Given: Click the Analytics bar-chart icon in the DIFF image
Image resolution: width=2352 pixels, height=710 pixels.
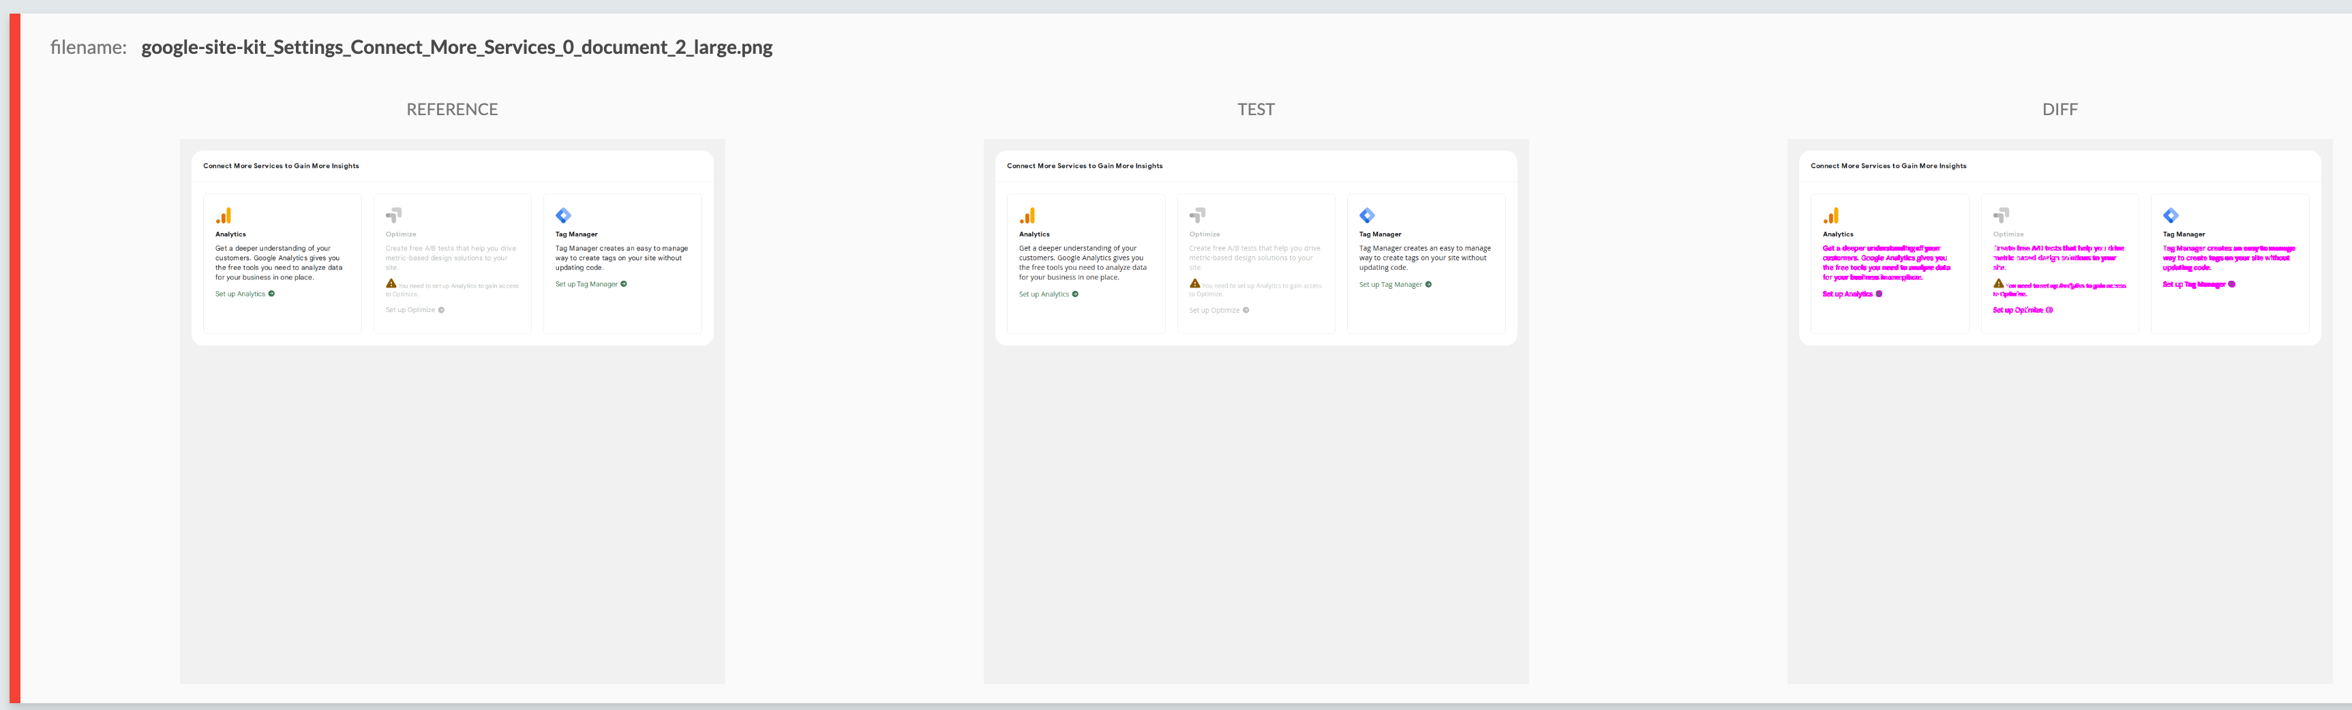Looking at the screenshot, I should [x=1830, y=215].
